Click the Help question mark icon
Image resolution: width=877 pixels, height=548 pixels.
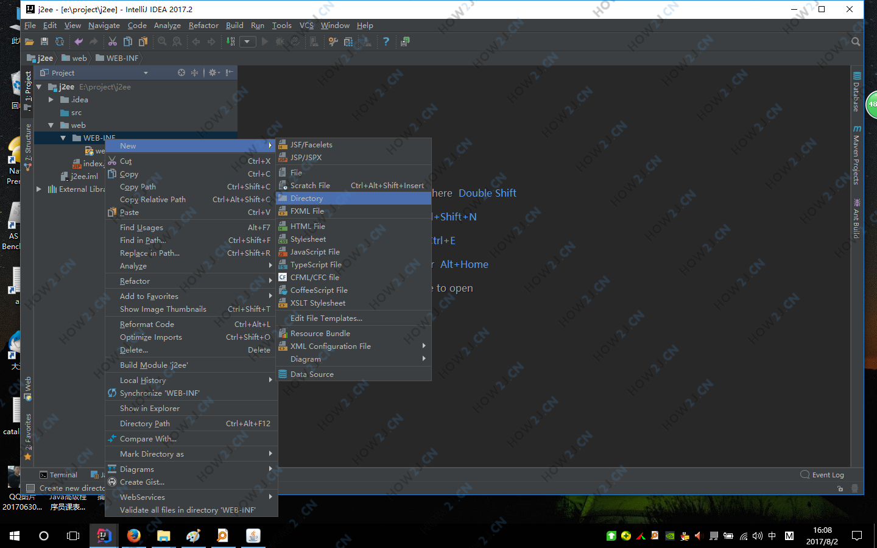point(386,42)
